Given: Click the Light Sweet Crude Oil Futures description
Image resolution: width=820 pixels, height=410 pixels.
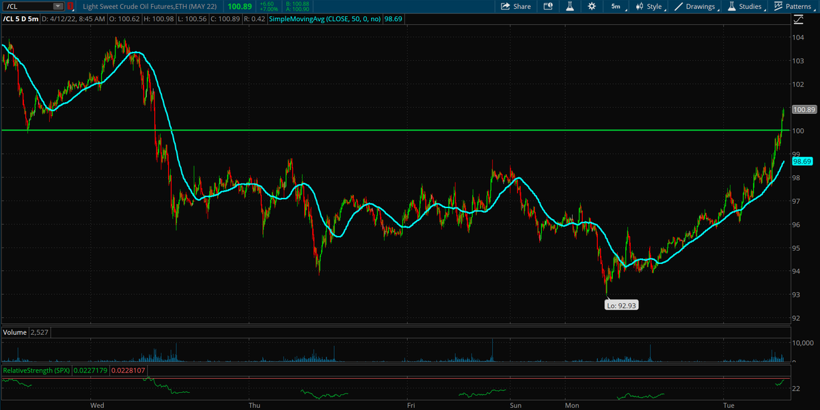Looking at the screenshot, I should 150,6.
